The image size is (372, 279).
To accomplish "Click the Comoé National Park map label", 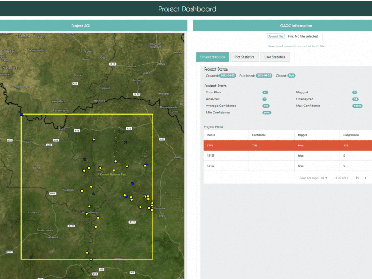I will (113, 174).
